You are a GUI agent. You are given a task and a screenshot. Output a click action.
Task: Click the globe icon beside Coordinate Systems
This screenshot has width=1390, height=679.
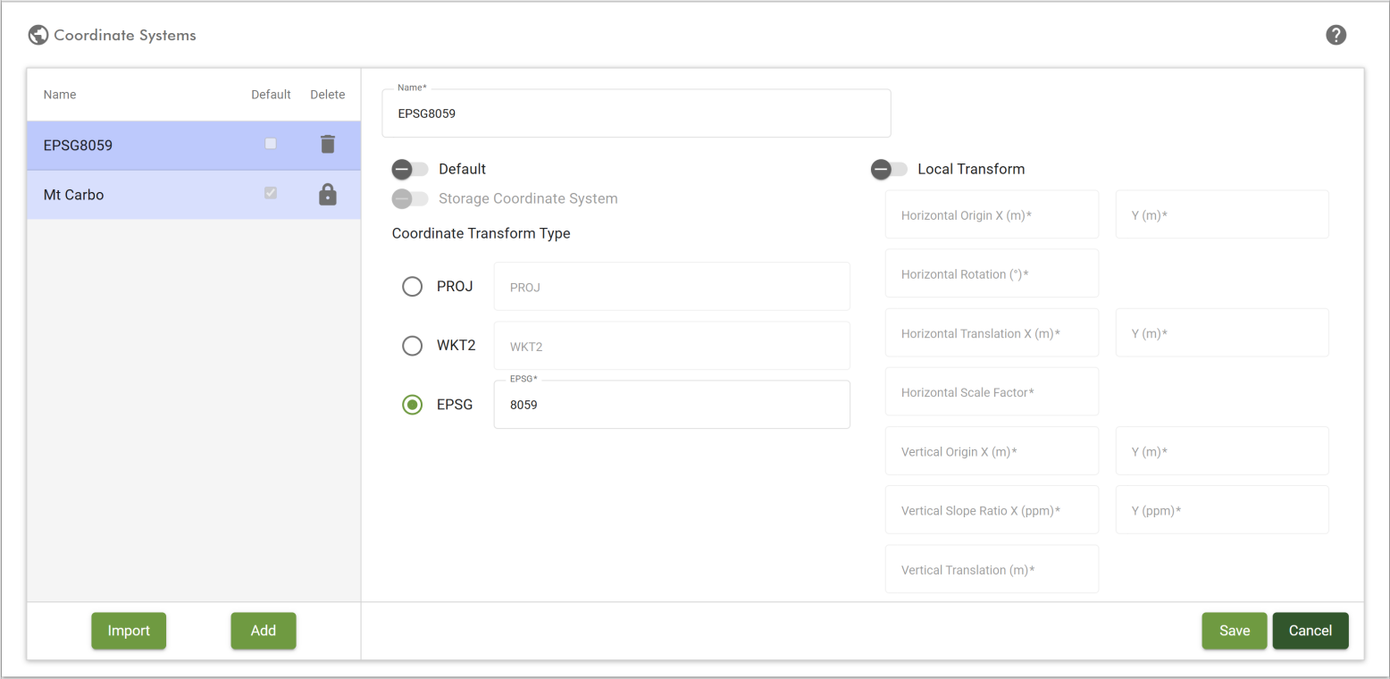(x=38, y=36)
